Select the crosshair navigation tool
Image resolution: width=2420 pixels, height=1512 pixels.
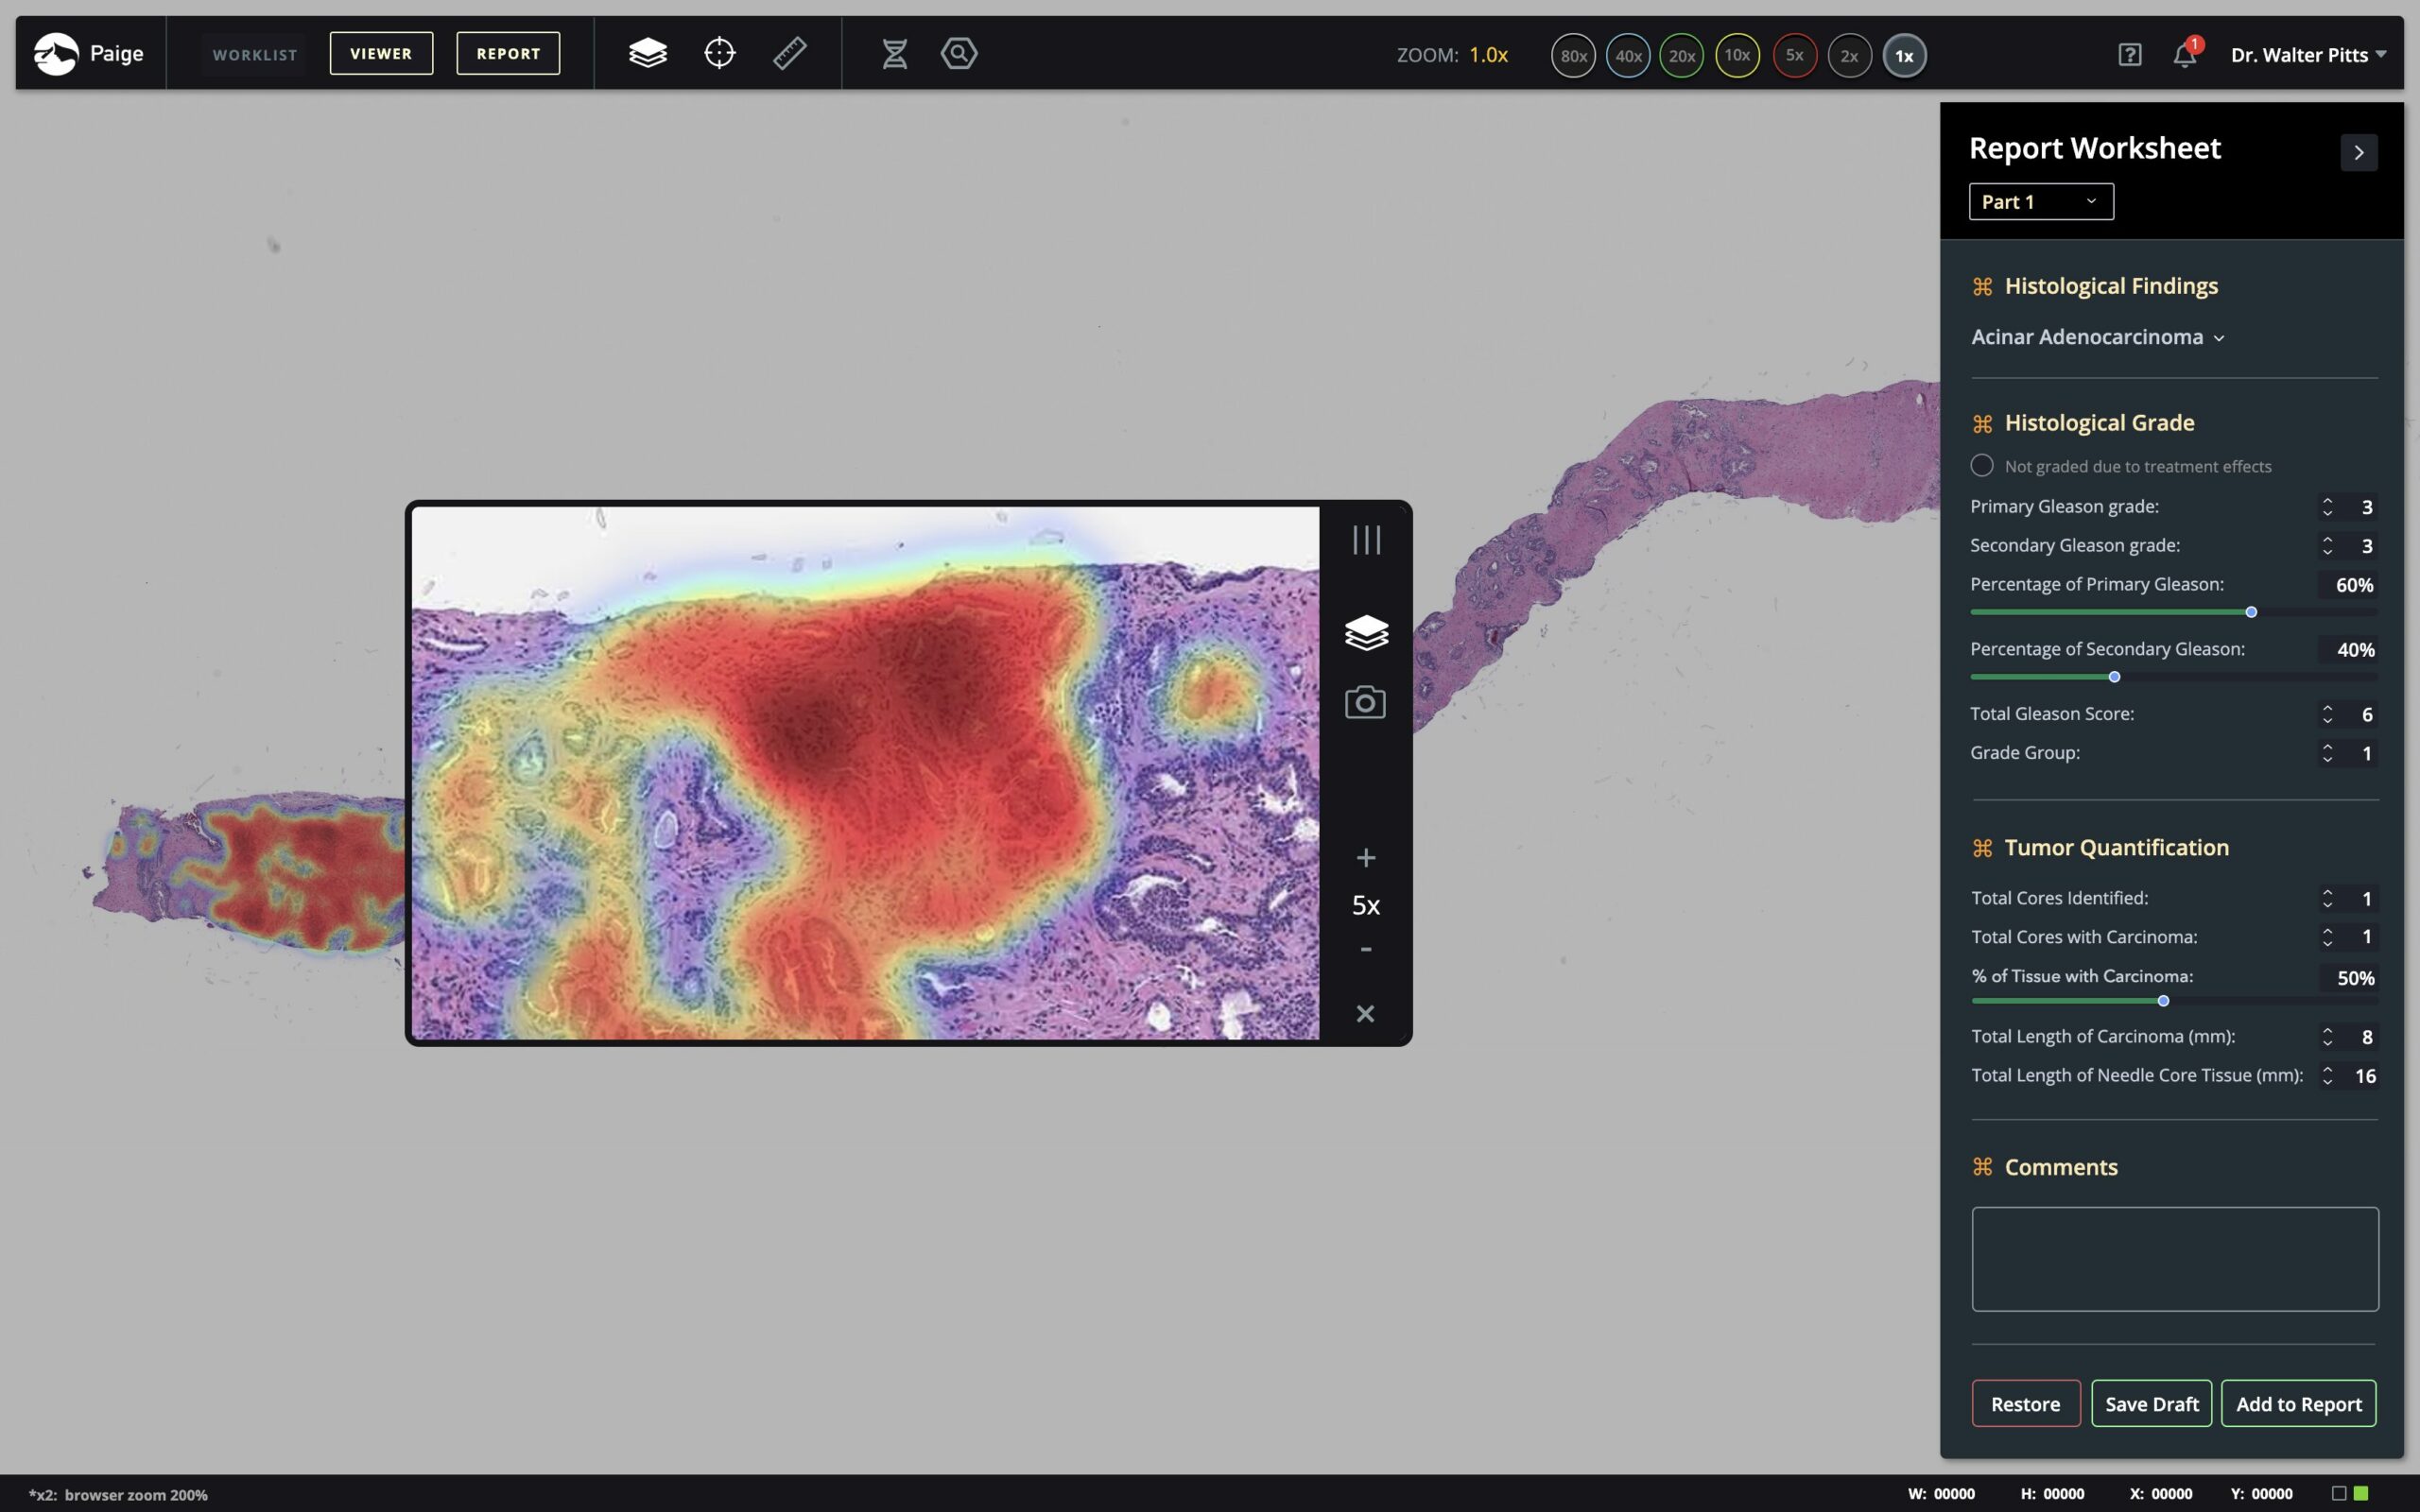(719, 53)
